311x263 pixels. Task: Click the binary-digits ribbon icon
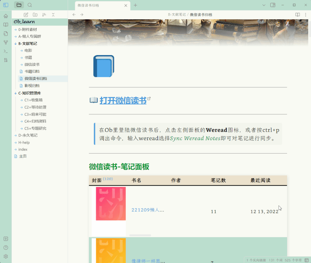click(6, 60)
